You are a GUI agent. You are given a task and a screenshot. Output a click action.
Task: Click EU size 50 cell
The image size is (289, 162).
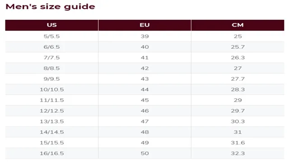[144, 153]
